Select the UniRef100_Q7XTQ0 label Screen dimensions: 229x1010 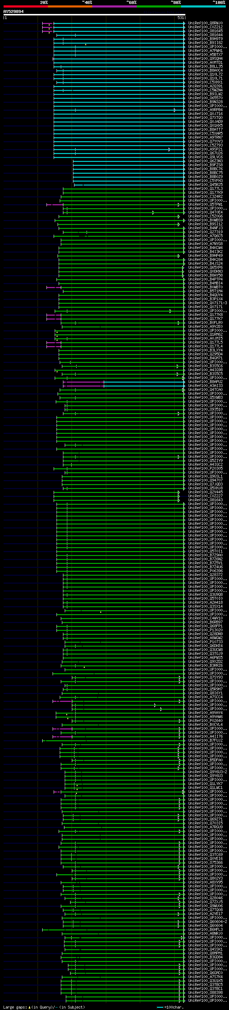click(x=205, y=118)
